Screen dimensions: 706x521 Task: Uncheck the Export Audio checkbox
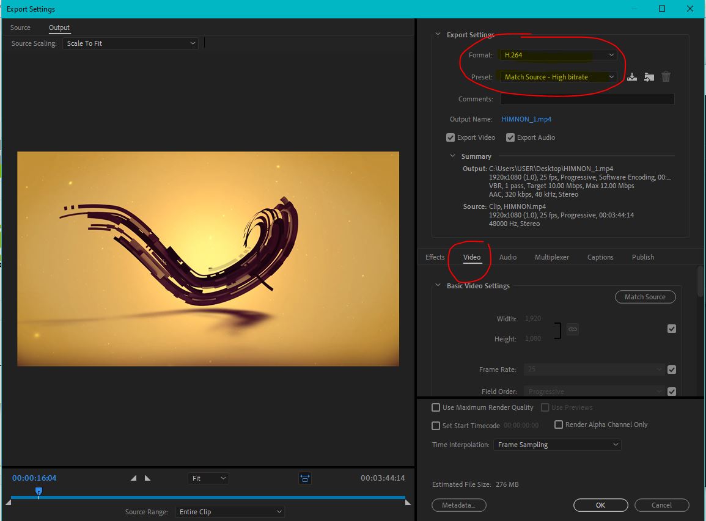(x=510, y=137)
